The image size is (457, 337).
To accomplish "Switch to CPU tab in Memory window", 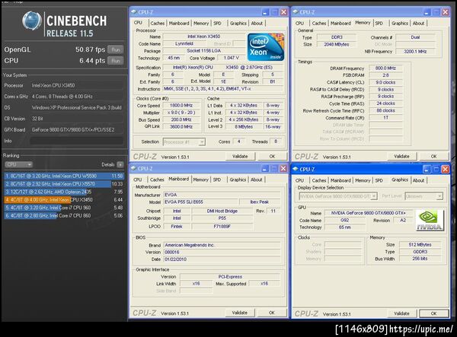I will tap(299, 23).
